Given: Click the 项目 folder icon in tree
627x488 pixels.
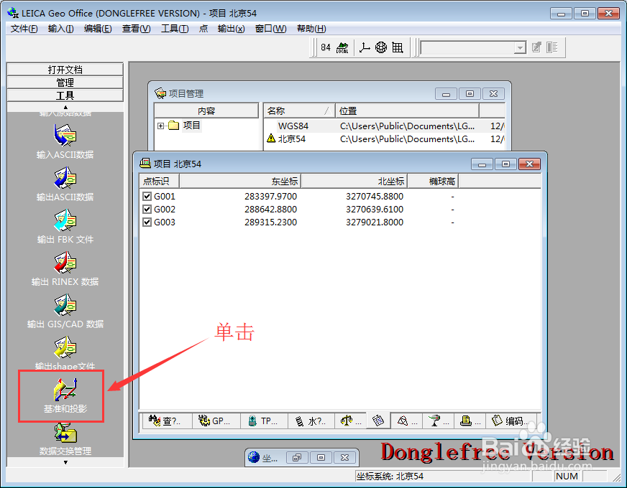Looking at the screenshot, I should click(173, 126).
